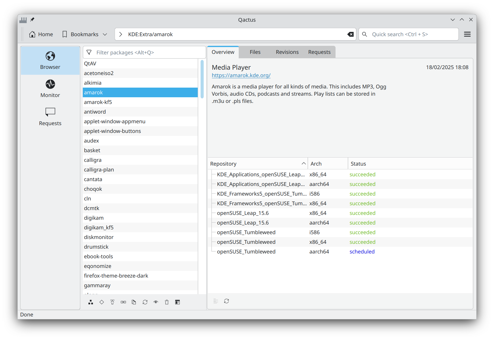Select KDE_Applications_openSUSE_Leap... aarch64 row
This screenshot has width=494, height=340.
click(x=340, y=184)
